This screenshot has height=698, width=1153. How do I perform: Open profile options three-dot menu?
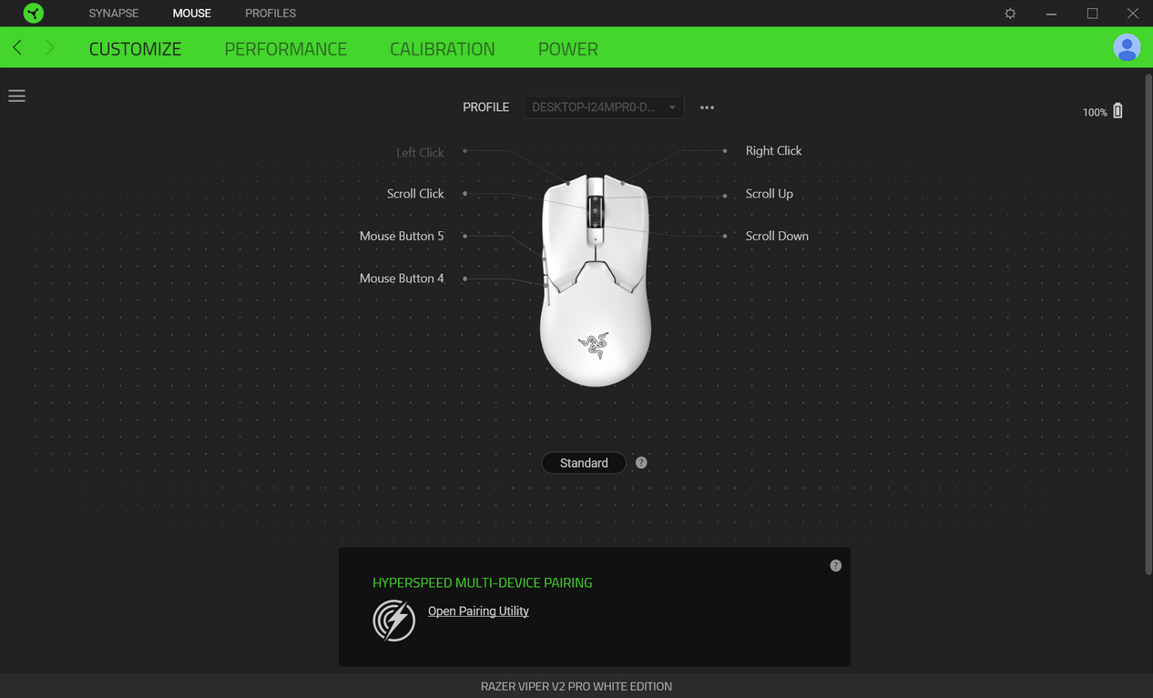pos(707,107)
